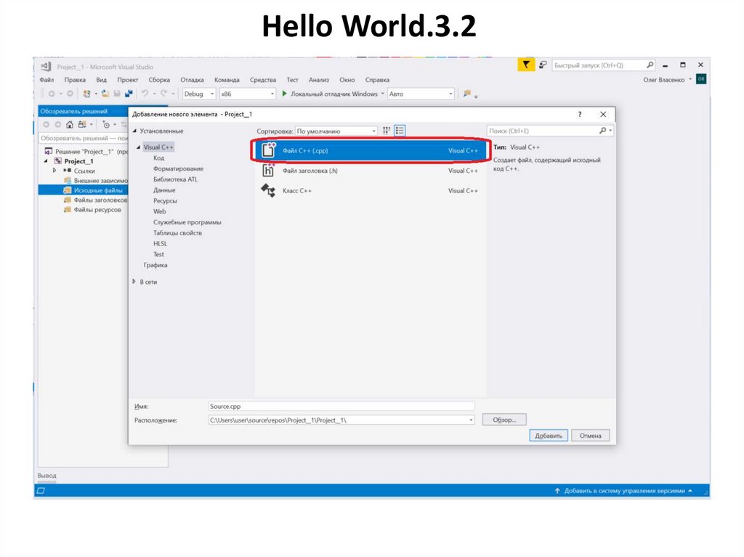744x557 pixels.
Task: Click the Solution Explorer home icon
Action: (70, 125)
